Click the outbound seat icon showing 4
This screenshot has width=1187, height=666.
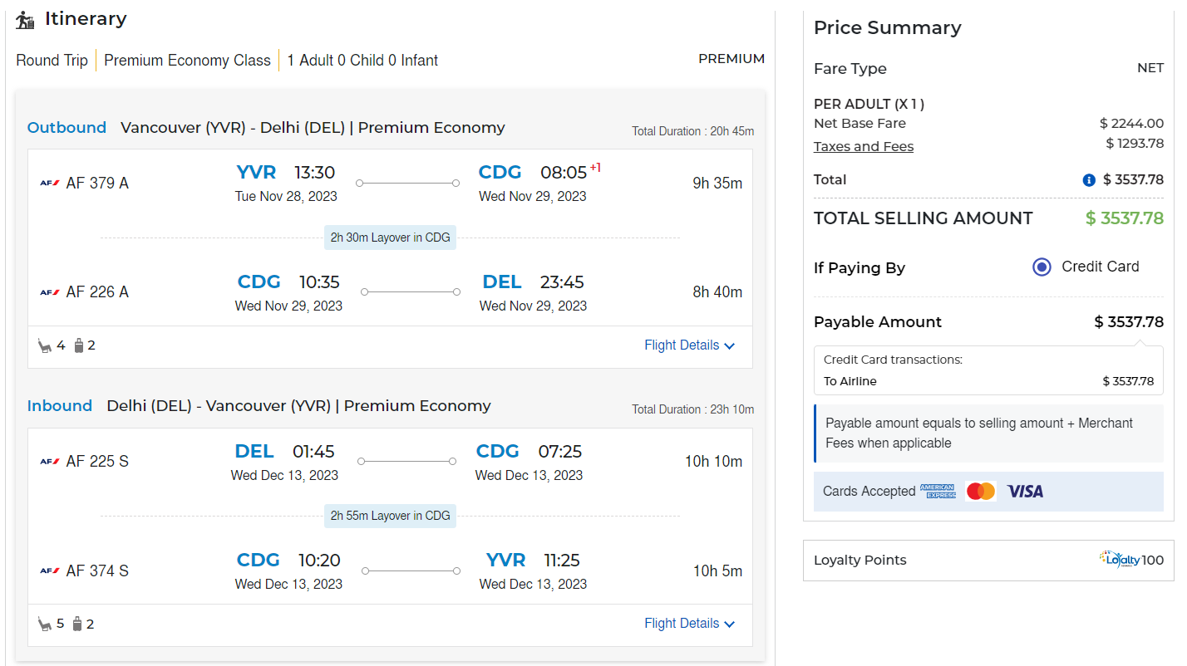[x=45, y=345]
